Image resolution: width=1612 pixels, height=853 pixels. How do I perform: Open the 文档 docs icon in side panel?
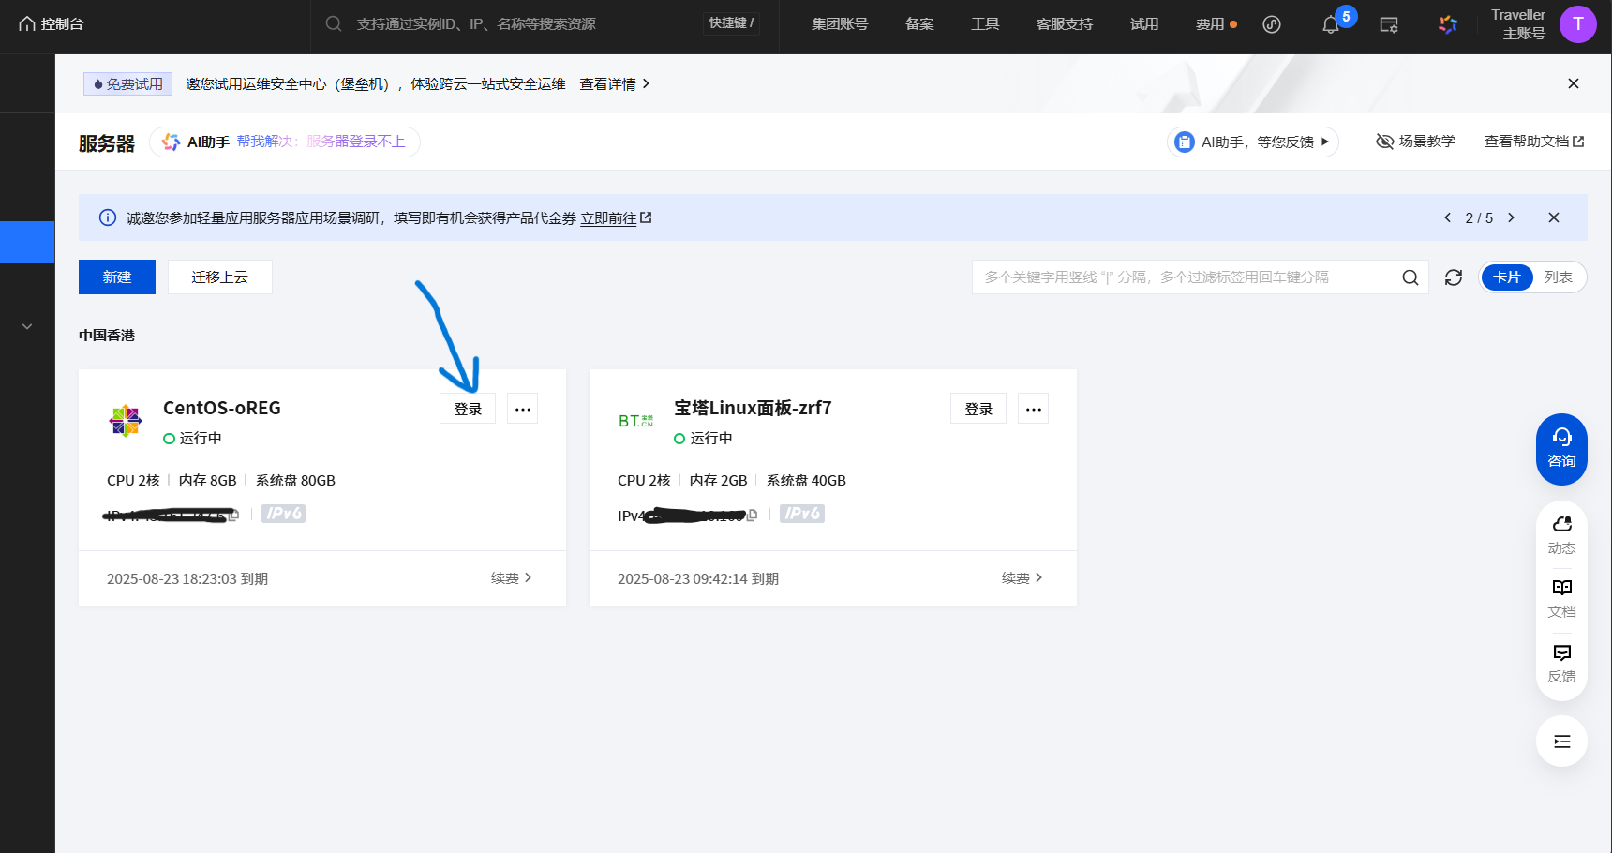(1561, 597)
